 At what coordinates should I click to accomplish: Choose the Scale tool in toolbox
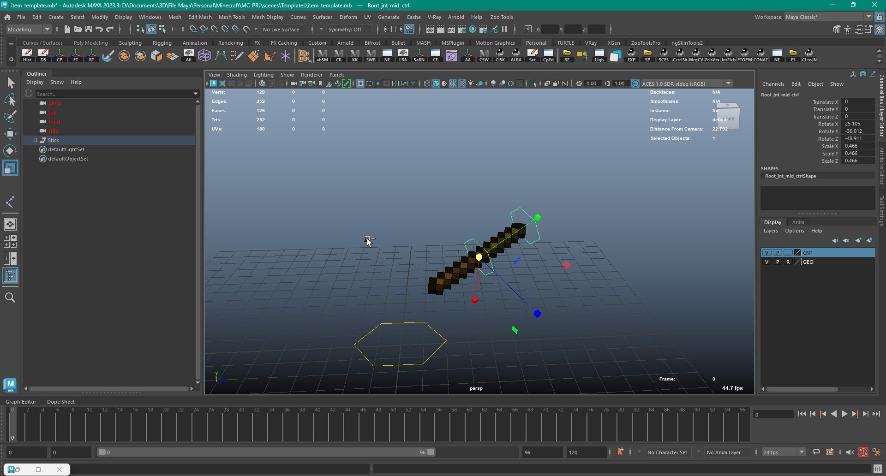click(10, 167)
